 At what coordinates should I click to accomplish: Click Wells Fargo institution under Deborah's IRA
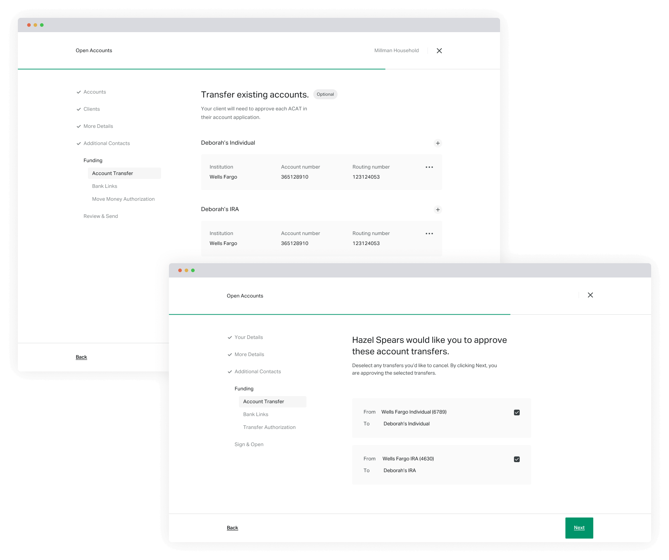tap(223, 243)
